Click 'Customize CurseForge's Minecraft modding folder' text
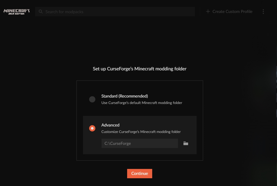This screenshot has height=186, width=277. [141, 132]
